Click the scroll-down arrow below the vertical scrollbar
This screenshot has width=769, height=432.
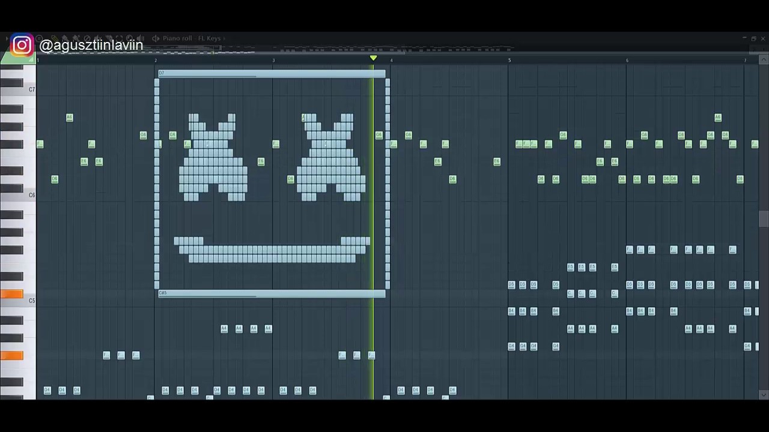coord(764,394)
